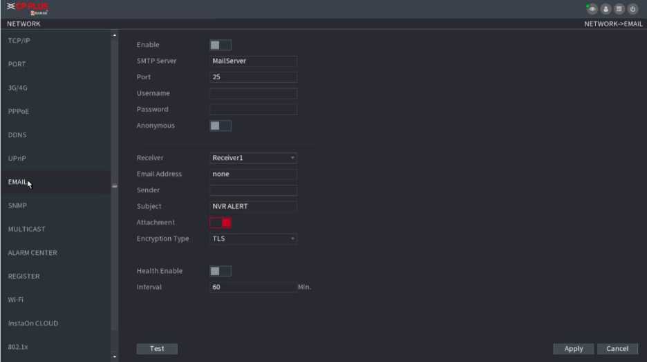Disable the Attachment switch
This screenshot has height=362, width=647.
tap(220, 223)
